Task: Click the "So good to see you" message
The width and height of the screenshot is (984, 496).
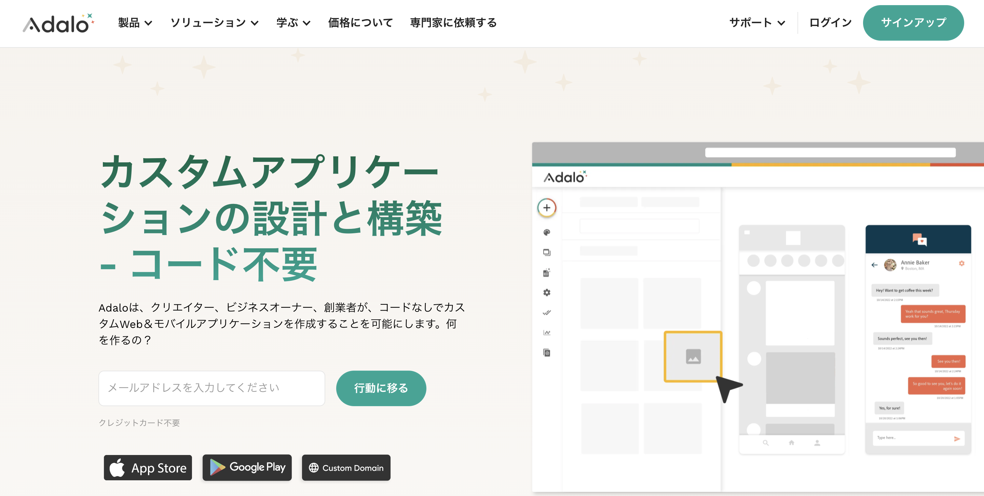Action: [937, 386]
